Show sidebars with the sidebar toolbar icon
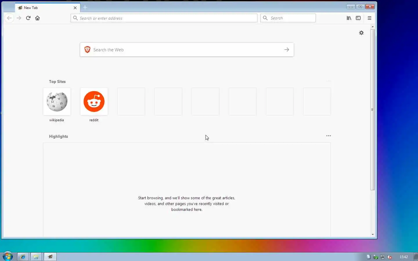418x261 pixels. point(358,18)
